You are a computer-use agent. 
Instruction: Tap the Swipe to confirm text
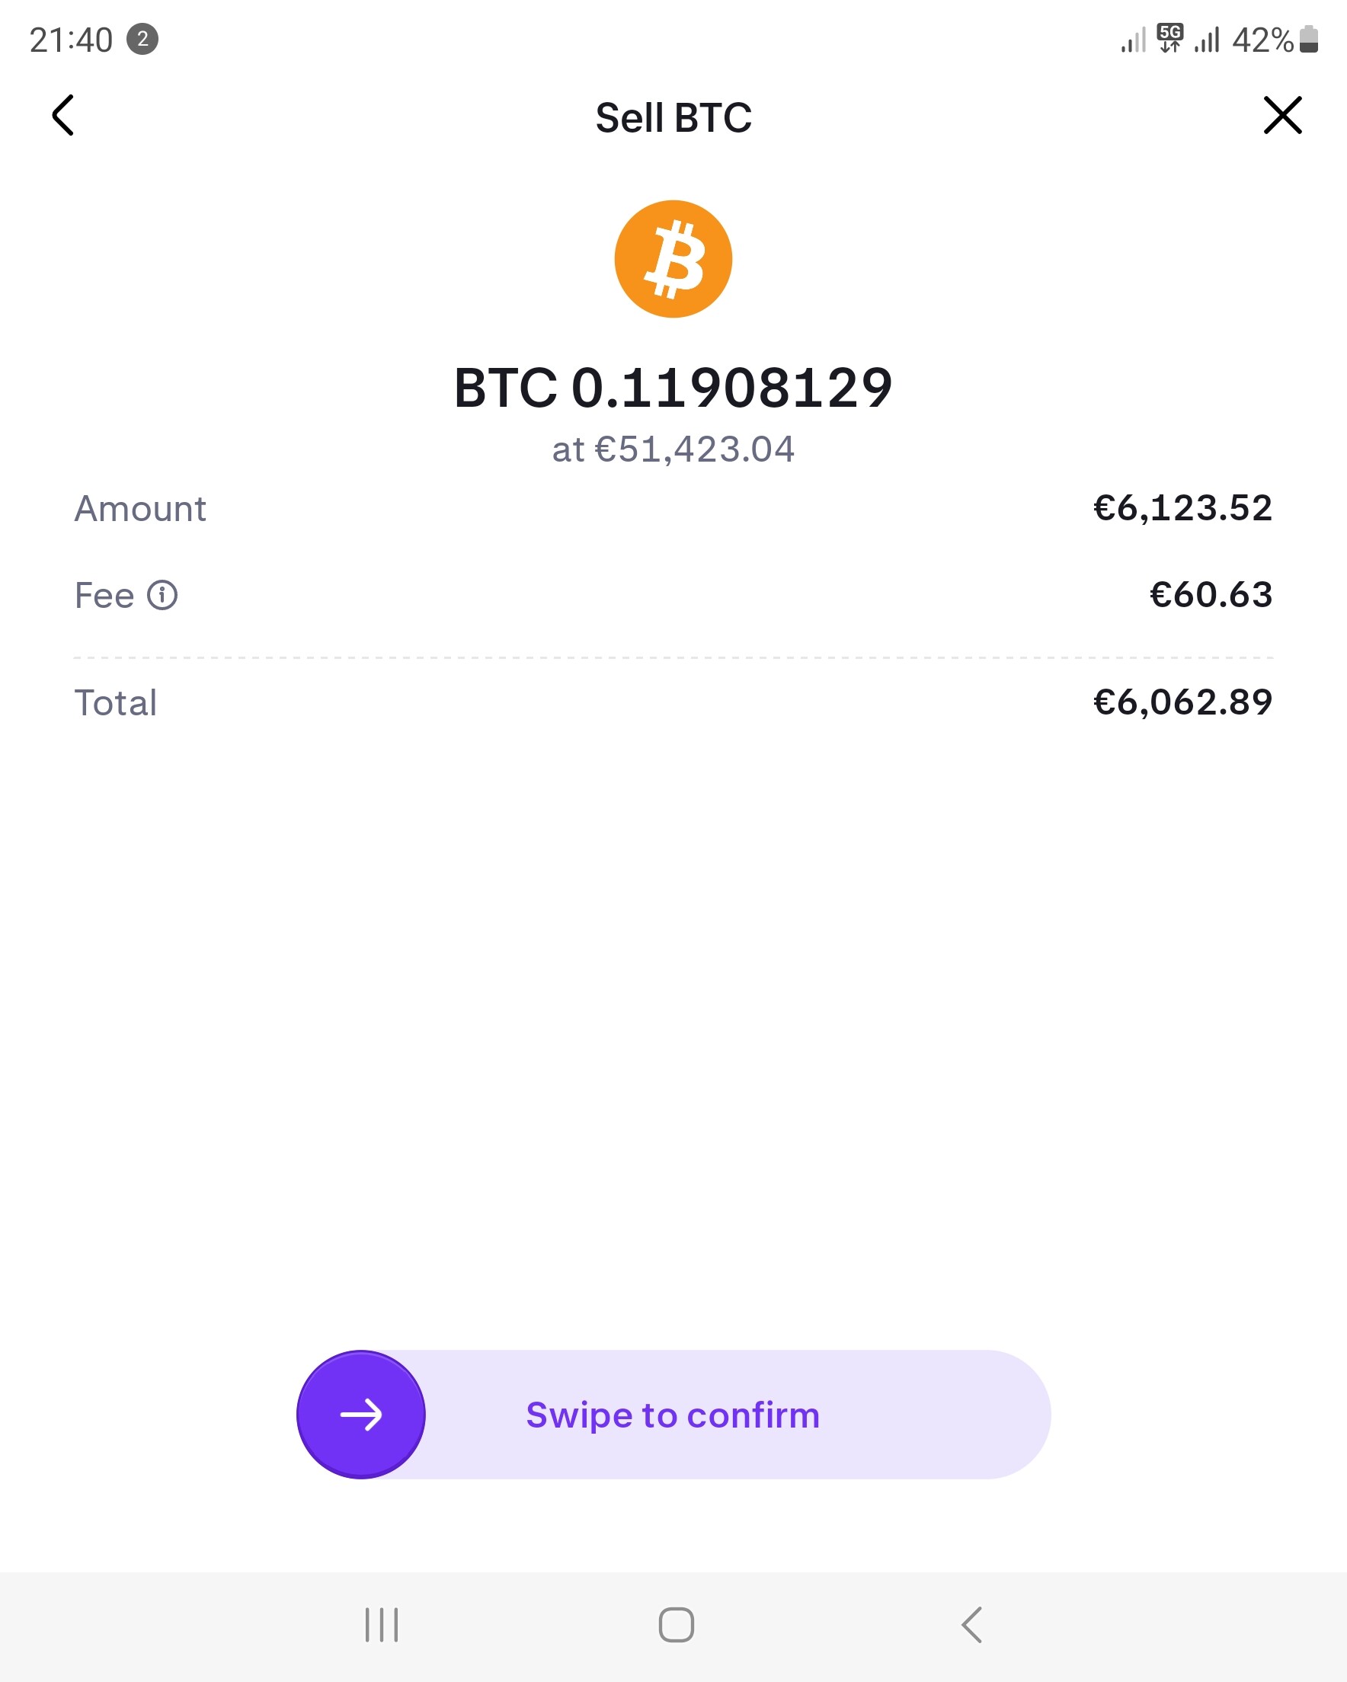(x=673, y=1415)
